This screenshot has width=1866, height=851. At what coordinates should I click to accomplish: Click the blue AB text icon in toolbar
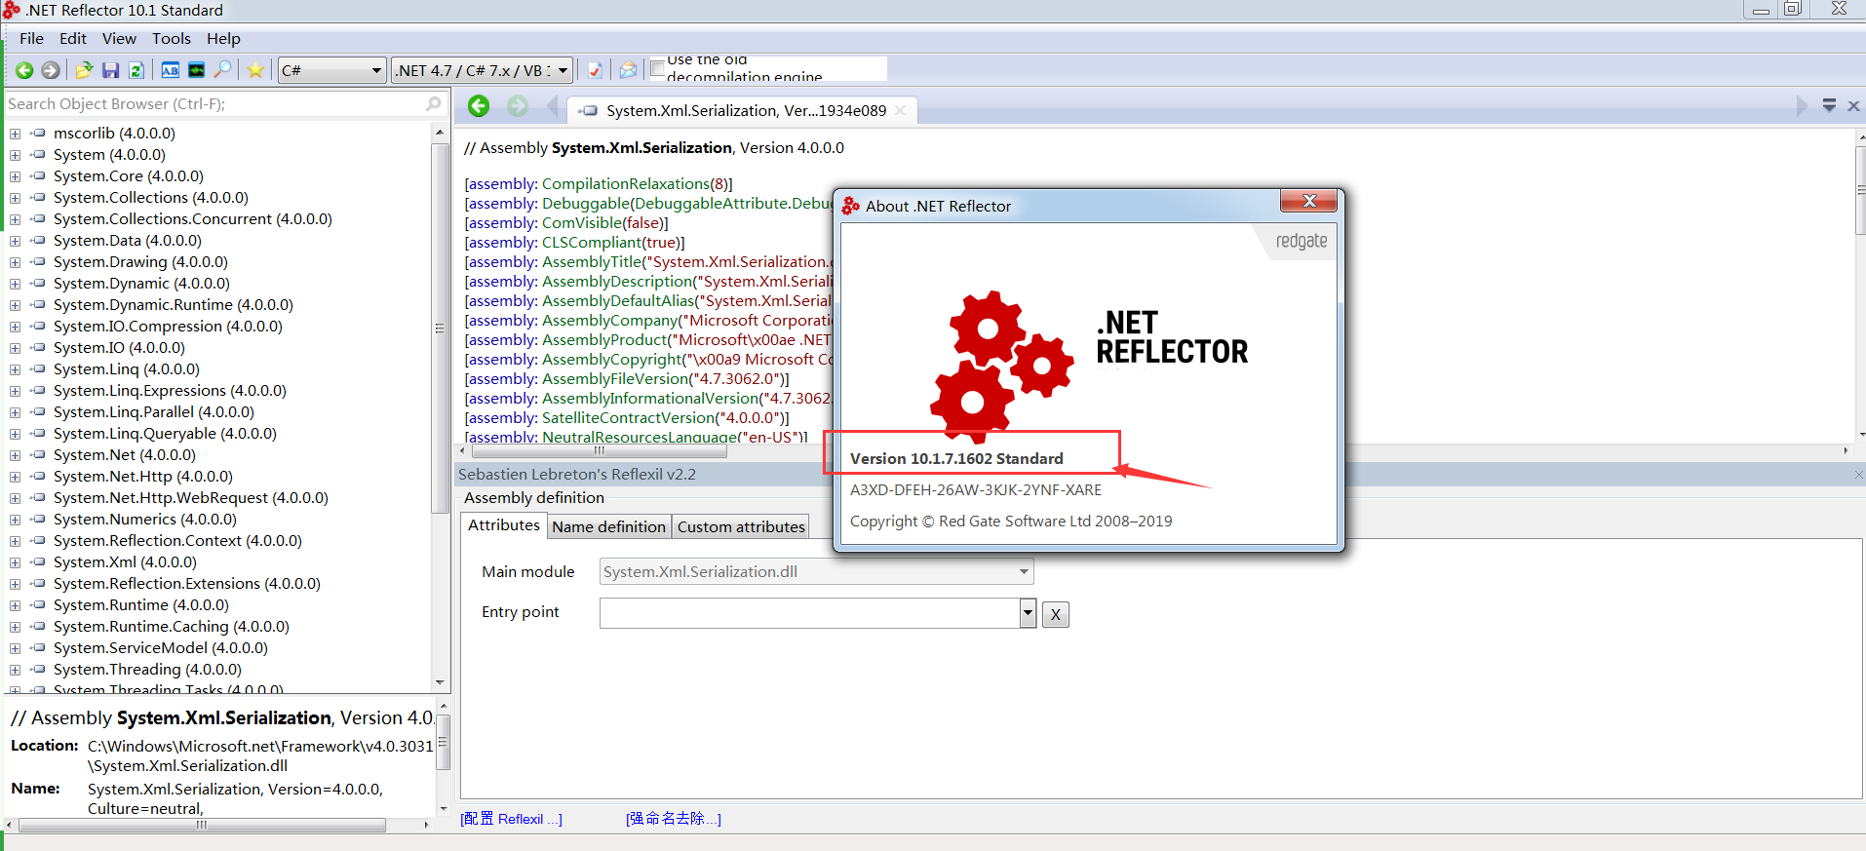point(170,70)
